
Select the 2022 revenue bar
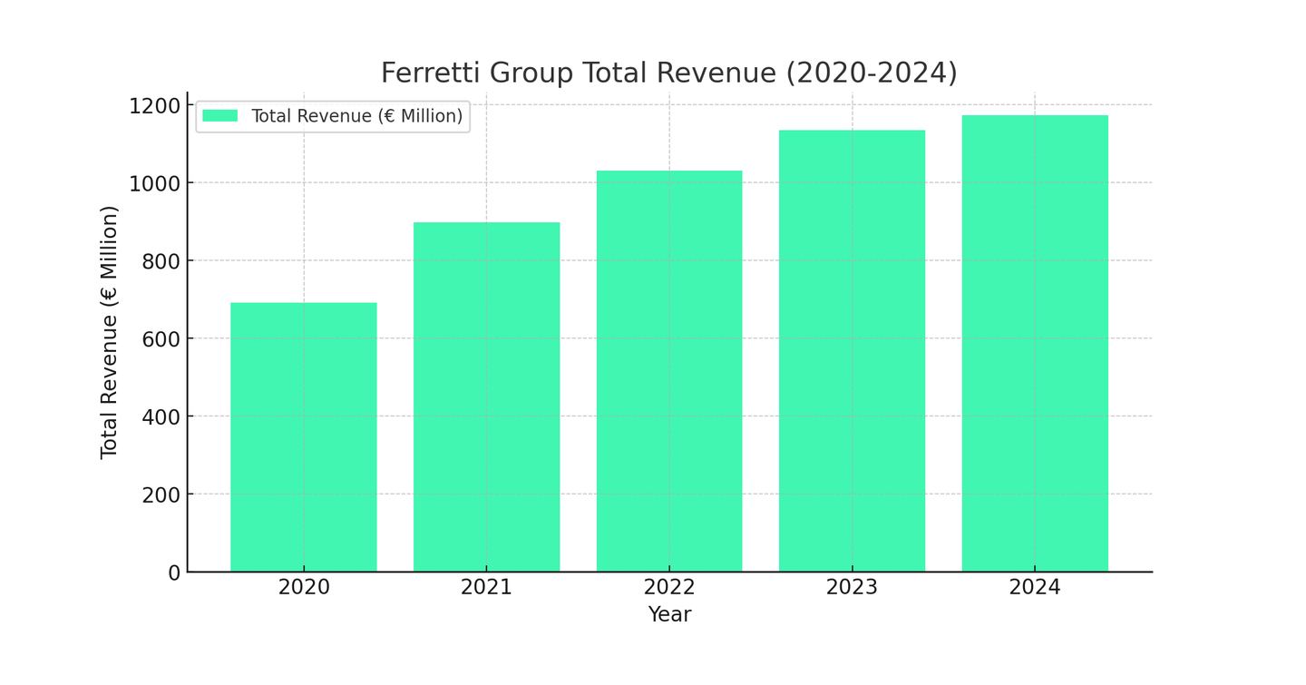pyautogui.click(x=669, y=371)
